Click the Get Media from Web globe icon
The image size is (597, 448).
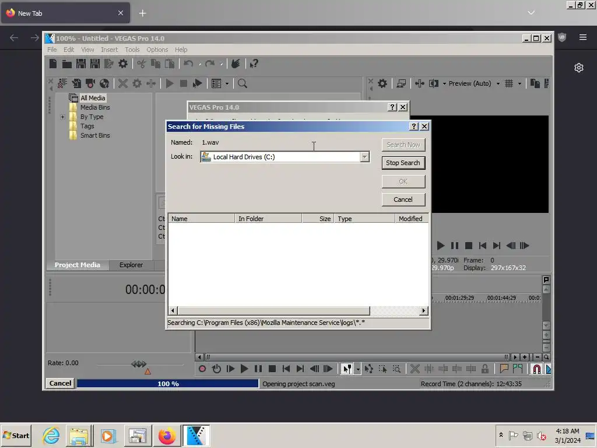104,83
